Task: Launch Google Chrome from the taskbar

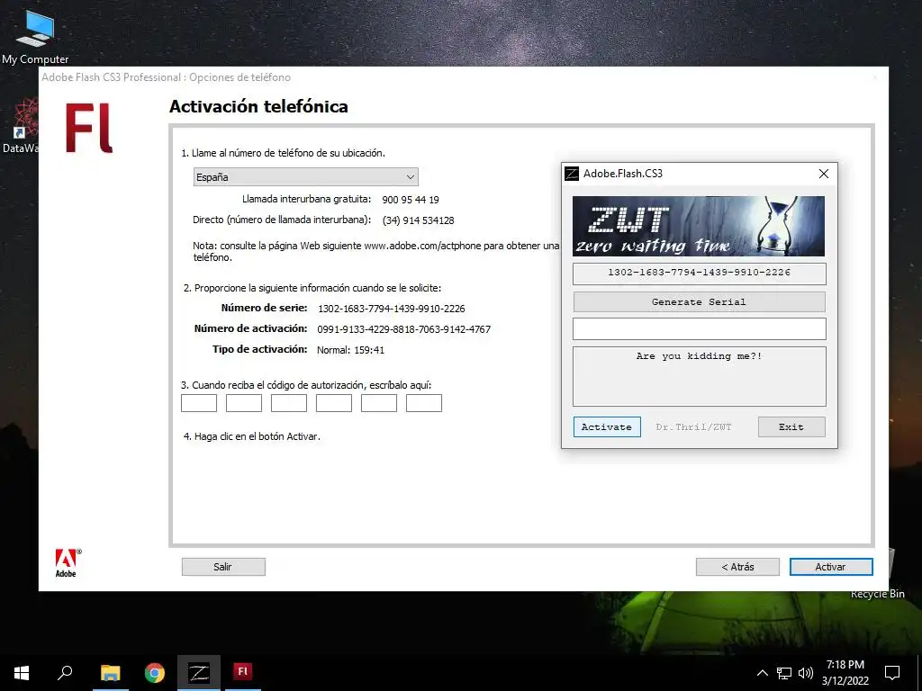Action: coord(155,673)
